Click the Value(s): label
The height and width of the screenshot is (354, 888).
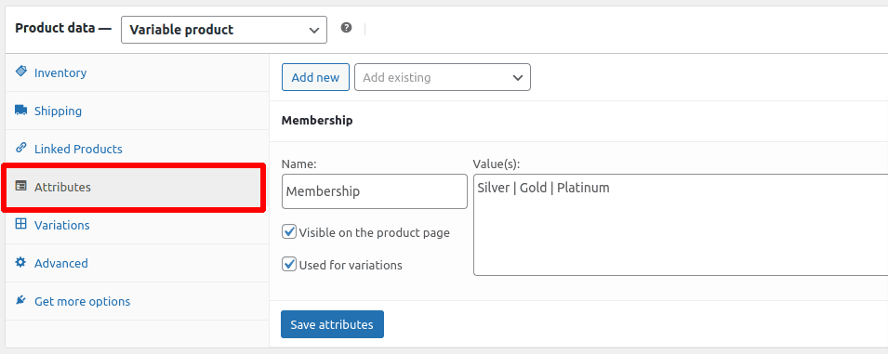(x=497, y=164)
